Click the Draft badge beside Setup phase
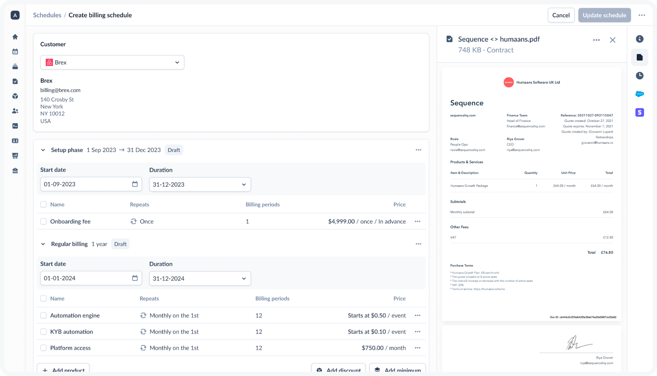The height and width of the screenshot is (376, 657). [174, 150]
